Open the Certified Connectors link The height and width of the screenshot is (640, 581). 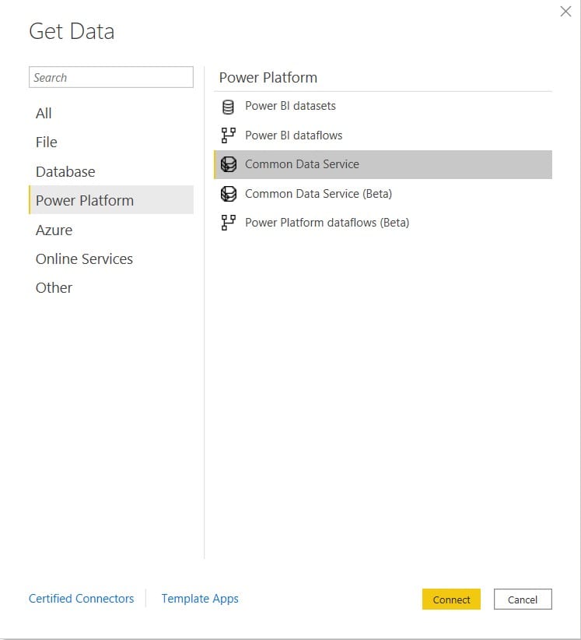pos(81,599)
